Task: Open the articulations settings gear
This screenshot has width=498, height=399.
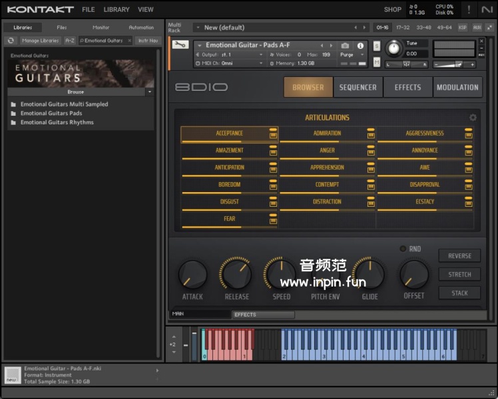Action: coord(473,118)
